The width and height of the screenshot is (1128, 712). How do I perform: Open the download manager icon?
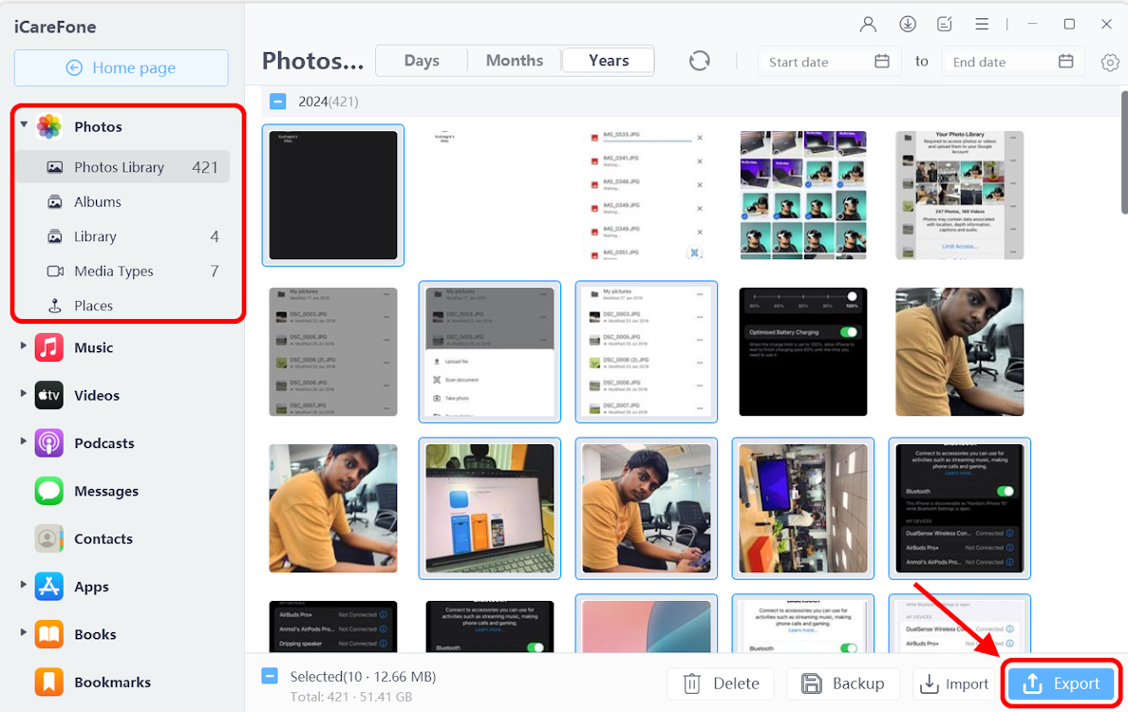908,24
